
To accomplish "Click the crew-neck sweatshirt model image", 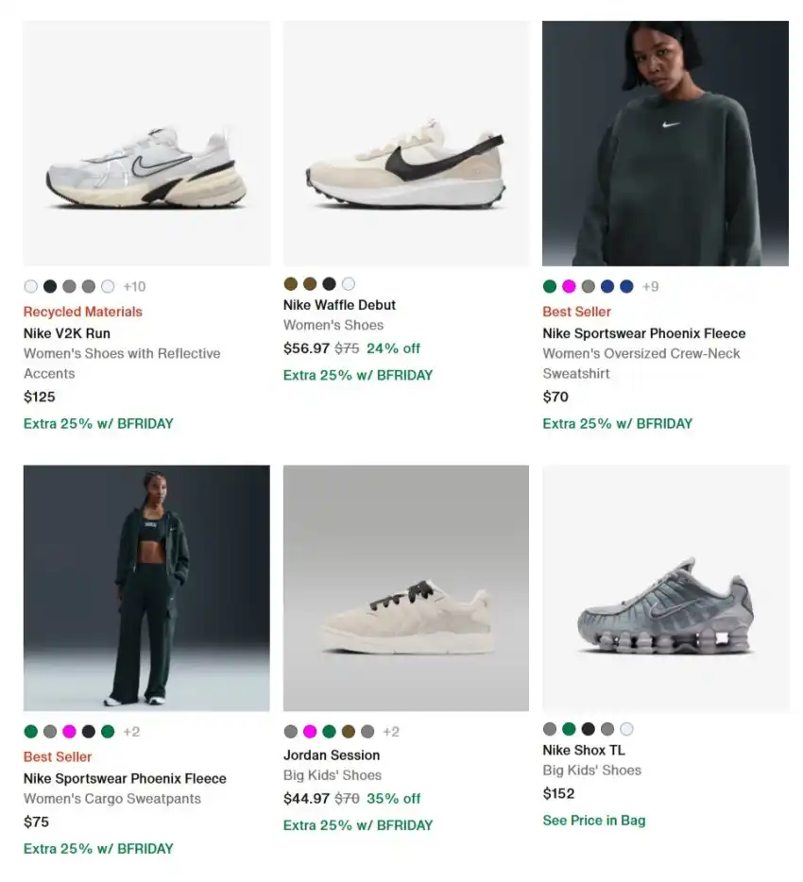I will (665, 144).
